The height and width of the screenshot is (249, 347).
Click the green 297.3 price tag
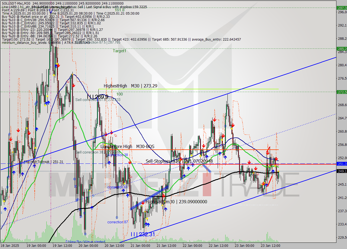(x=342, y=8)
